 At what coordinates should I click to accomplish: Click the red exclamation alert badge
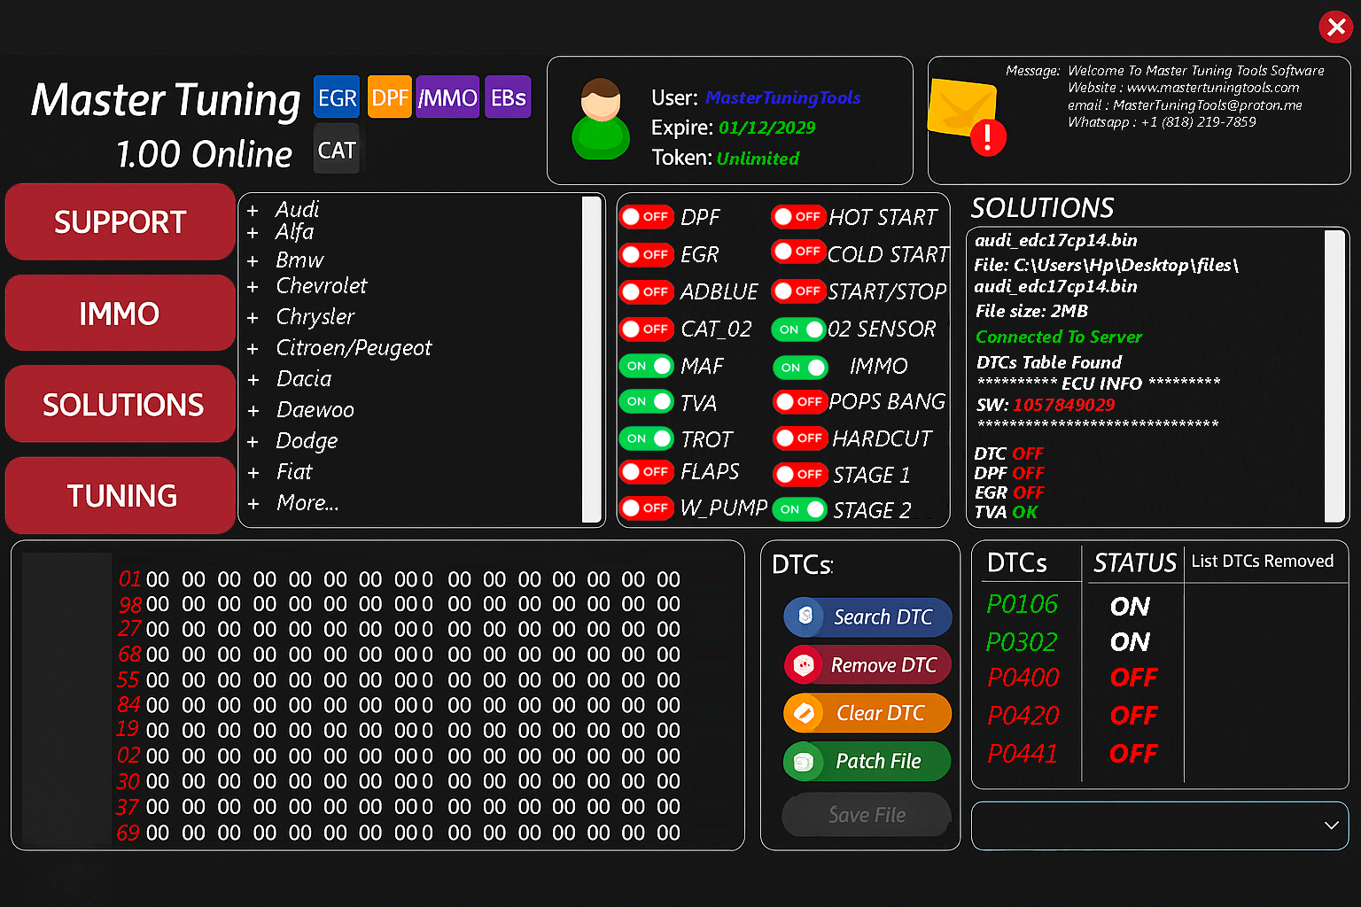tap(988, 138)
